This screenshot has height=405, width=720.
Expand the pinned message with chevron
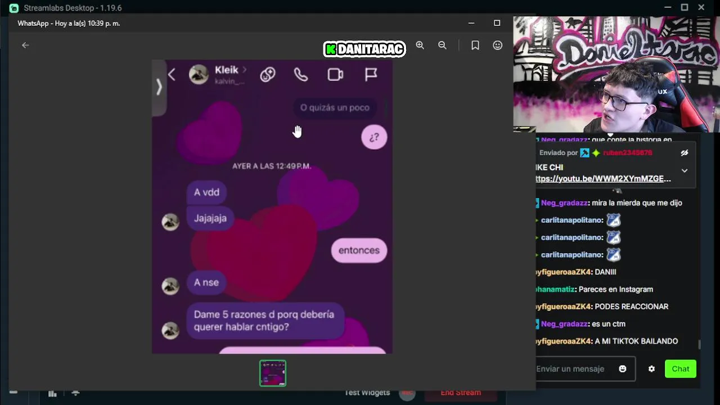point(685,170)
